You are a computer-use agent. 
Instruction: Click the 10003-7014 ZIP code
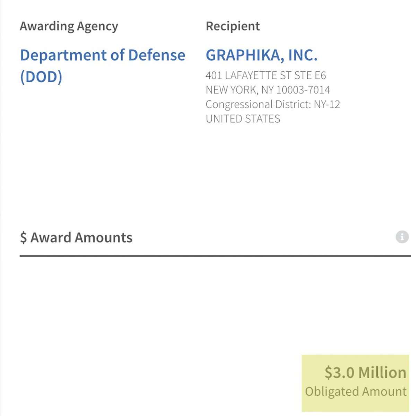tap(303, 90)
